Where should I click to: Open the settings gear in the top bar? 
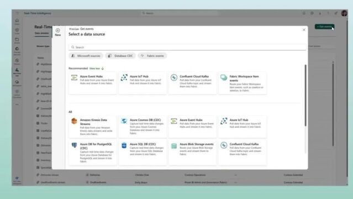tap(312, 13)
